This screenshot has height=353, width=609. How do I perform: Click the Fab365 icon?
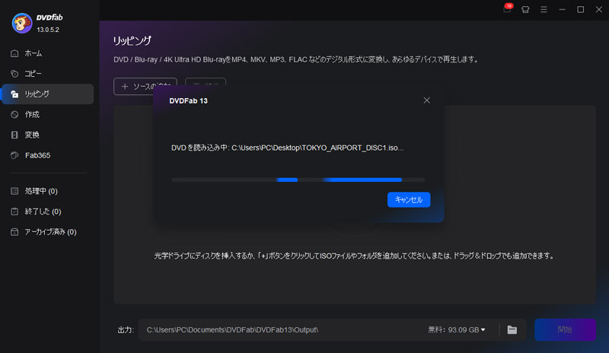click(14, 155)
